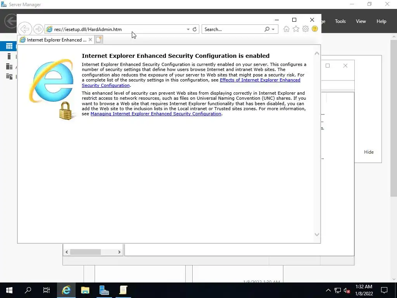The width and height of the screenshot is (397, 298).
Task: Open Favorites star icon
Action: click(296, 29)
